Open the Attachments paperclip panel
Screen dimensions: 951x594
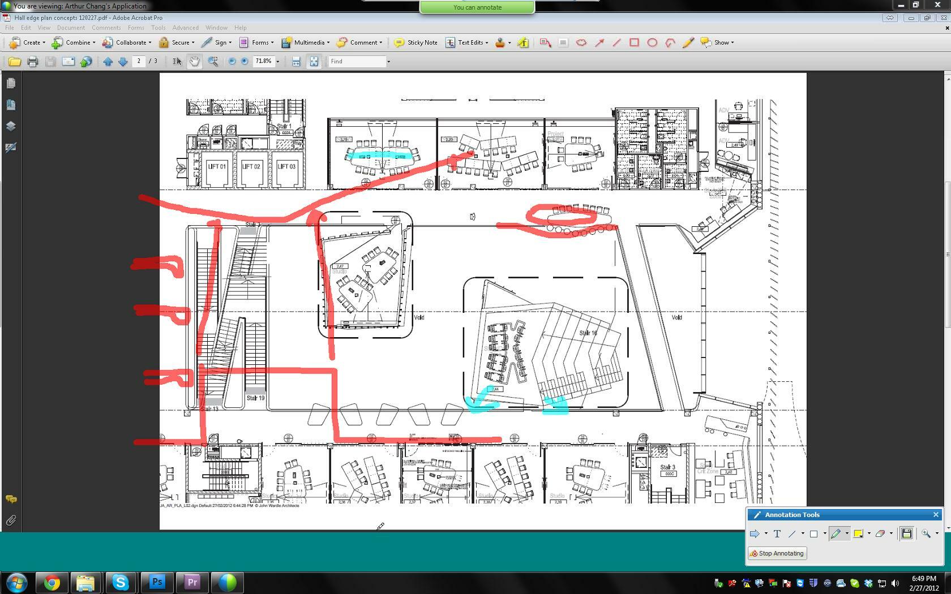click(11, 520)
